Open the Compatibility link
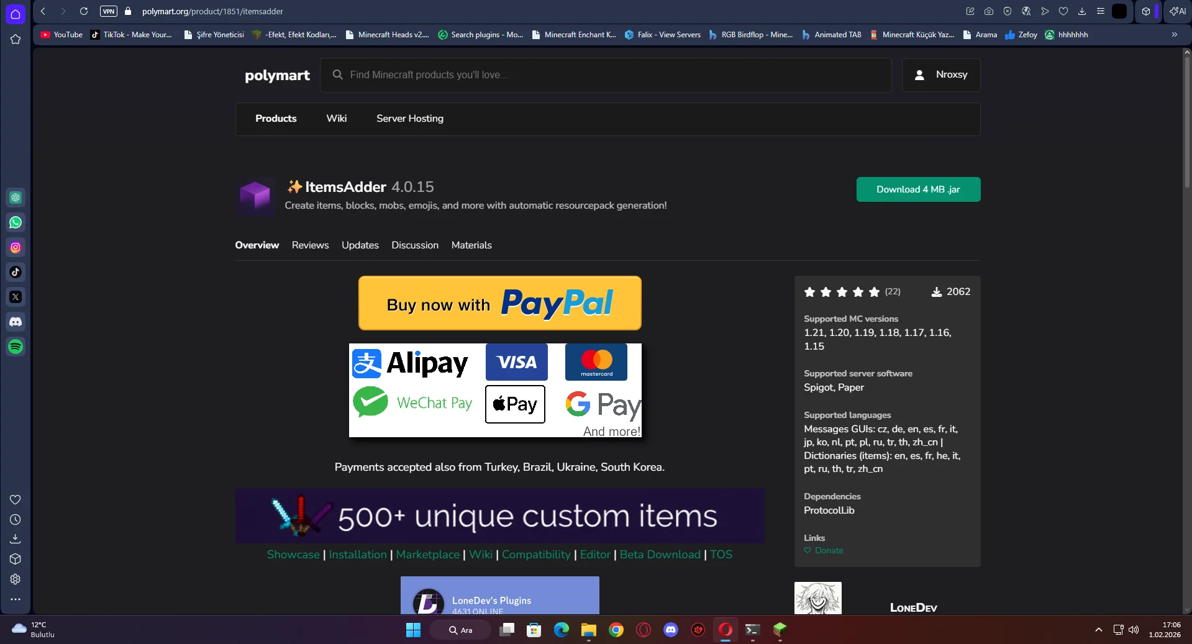The image size is (1192, 644). pyautogui.click(x=536, y=555)
